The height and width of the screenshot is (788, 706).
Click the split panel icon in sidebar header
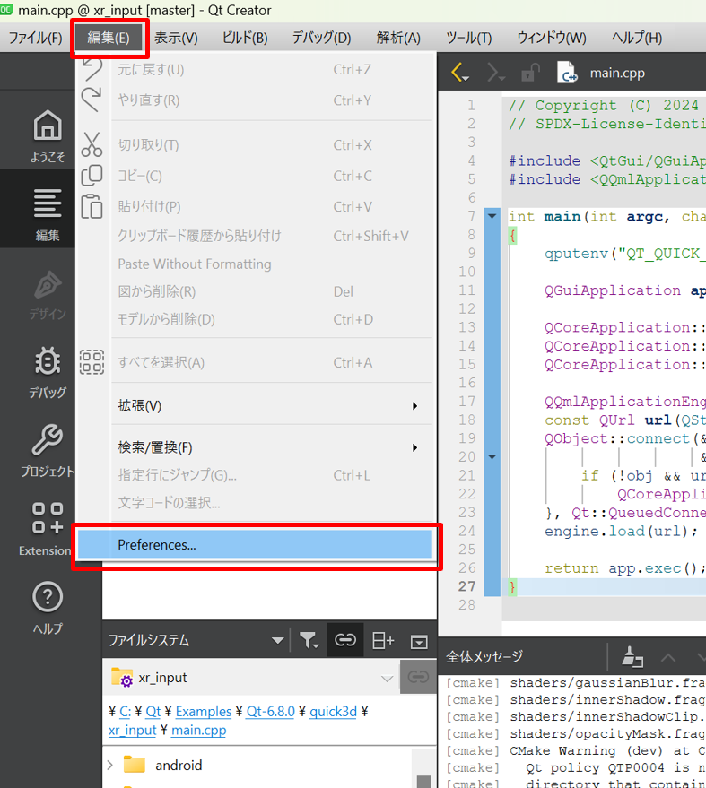pos(383,640)
